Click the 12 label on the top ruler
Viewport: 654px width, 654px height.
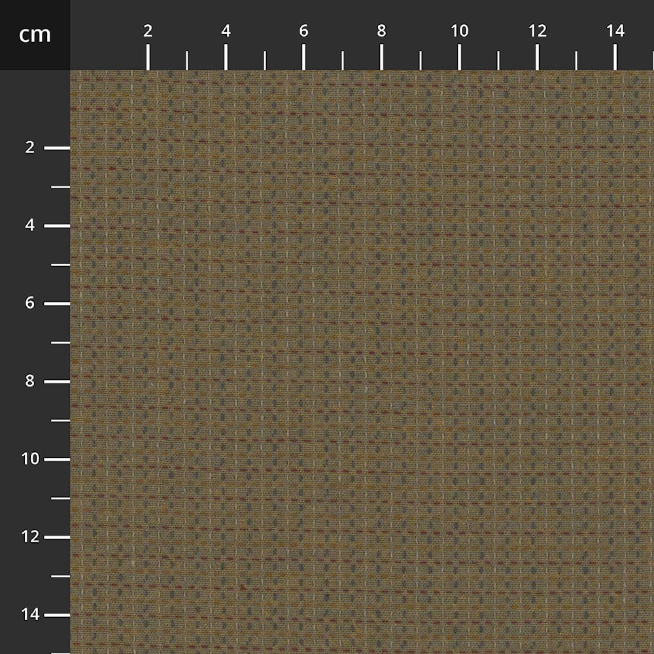(537, 31)
